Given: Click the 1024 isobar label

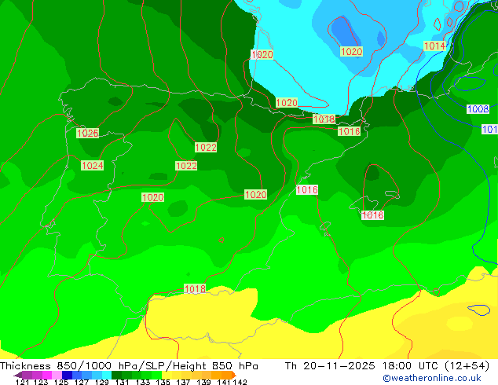Looking at the screenshot, I should pos(92,166).
